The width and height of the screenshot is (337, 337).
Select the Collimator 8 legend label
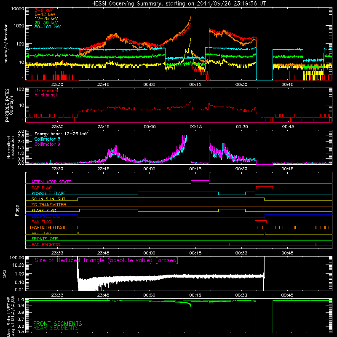pos(47,139)
